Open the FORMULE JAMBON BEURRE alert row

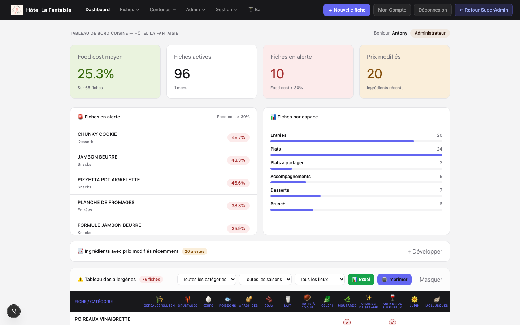164,226
